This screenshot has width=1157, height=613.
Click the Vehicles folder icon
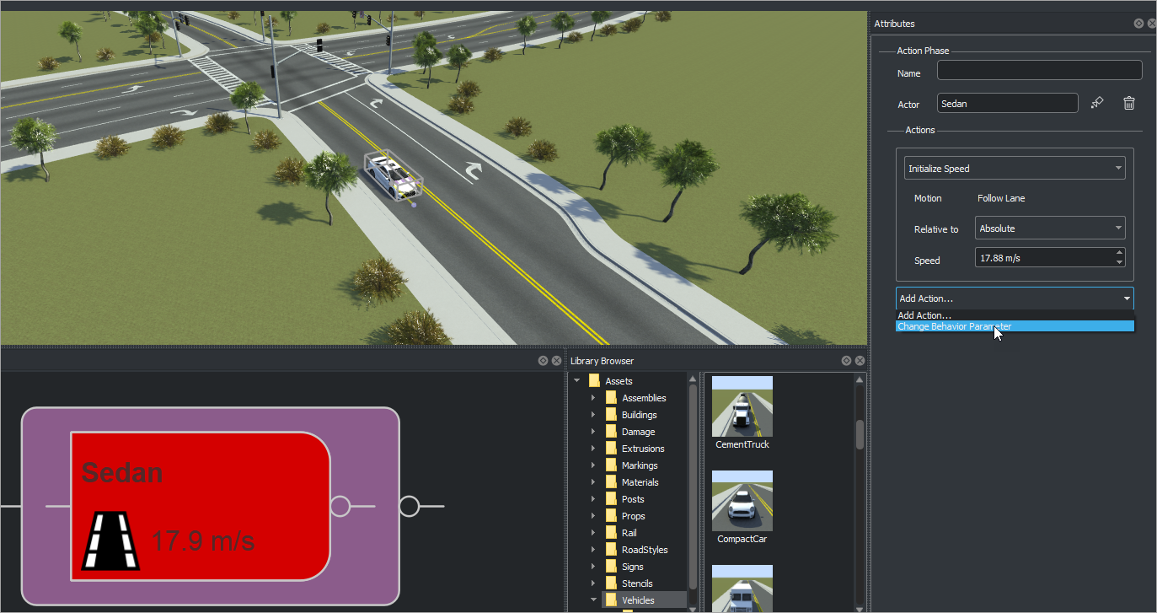click(x=613, y=600)
